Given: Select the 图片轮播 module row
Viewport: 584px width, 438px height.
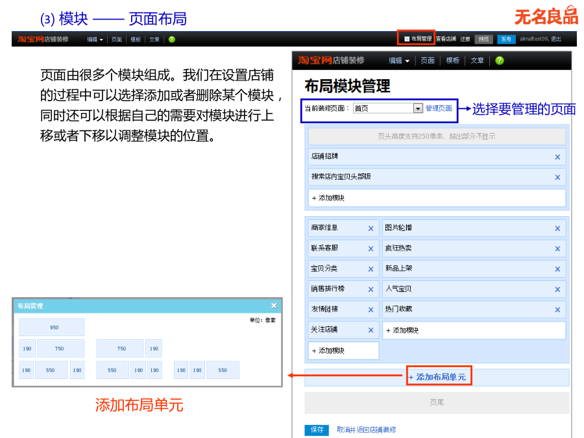Looking at the screenshot, I should click(x=474, y=228).
